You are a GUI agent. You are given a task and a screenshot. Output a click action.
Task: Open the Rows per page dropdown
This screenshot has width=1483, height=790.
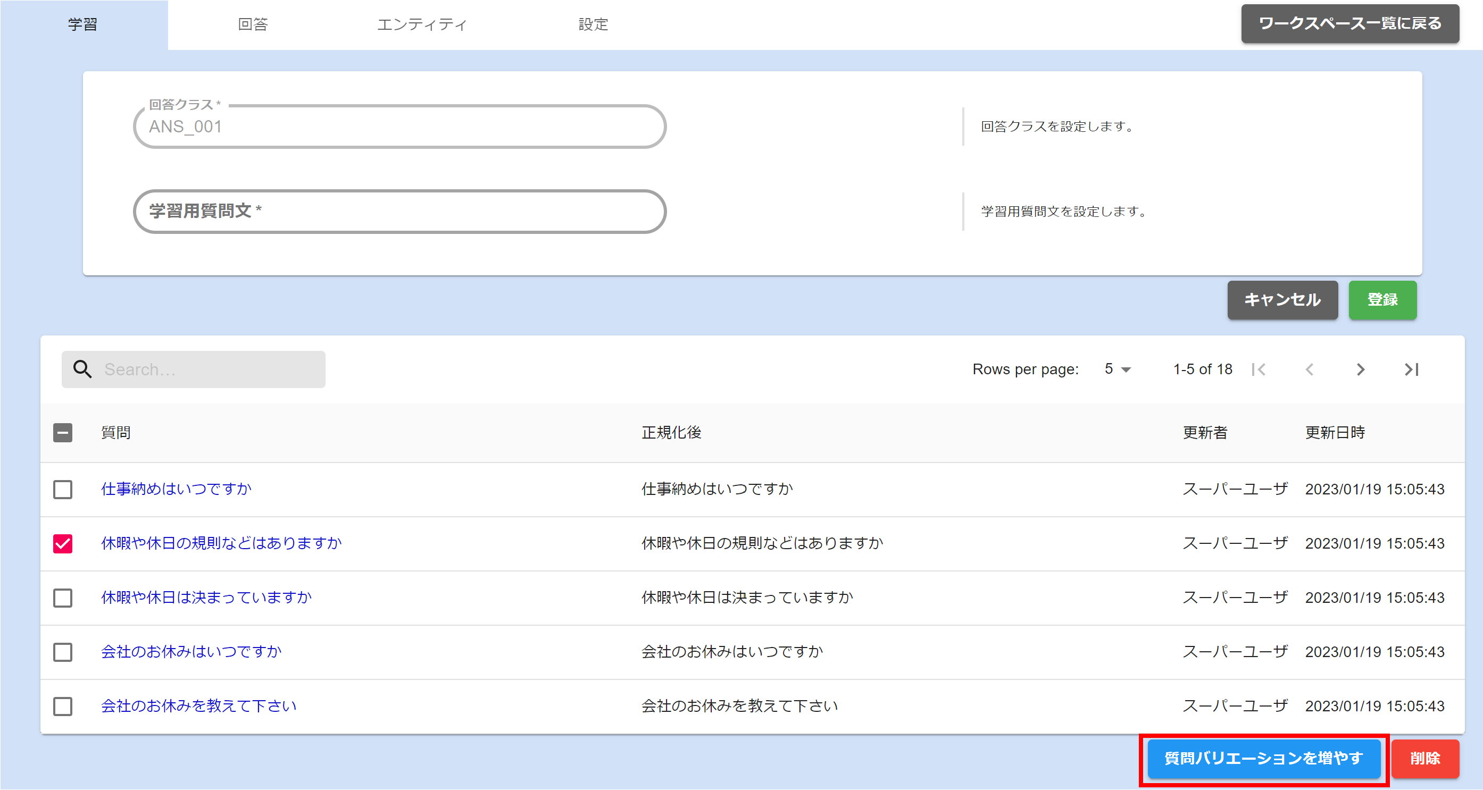[1118, 369]
